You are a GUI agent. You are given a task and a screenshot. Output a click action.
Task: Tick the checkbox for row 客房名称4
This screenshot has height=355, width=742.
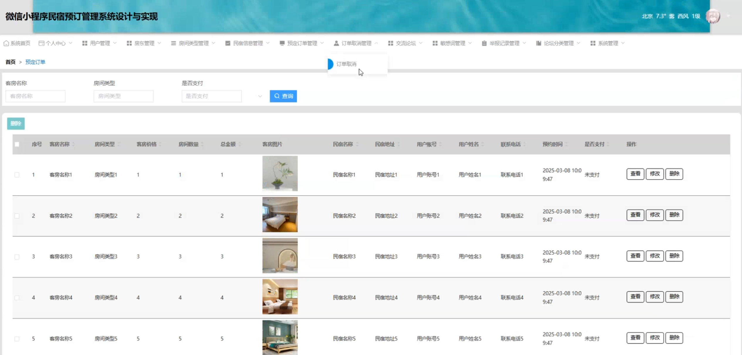[17, 298]
